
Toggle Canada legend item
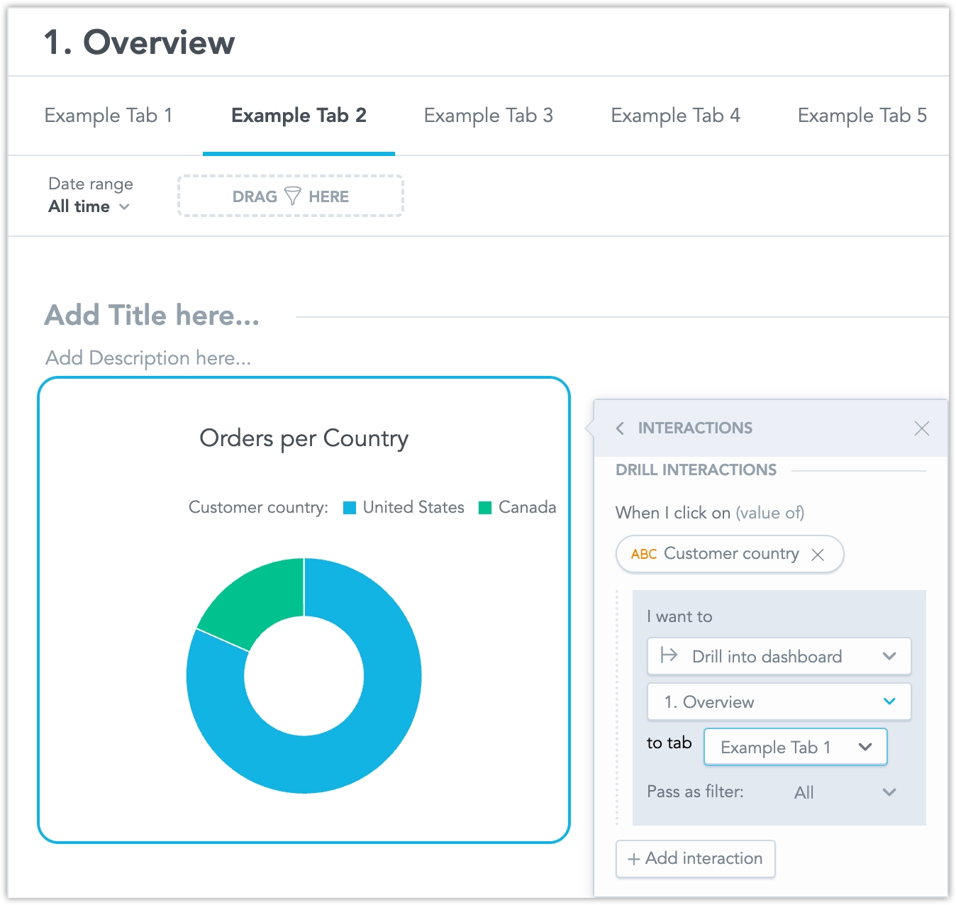click(518, 508)
